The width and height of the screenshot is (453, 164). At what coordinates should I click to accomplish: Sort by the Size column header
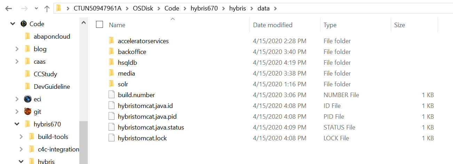(399, 25)
